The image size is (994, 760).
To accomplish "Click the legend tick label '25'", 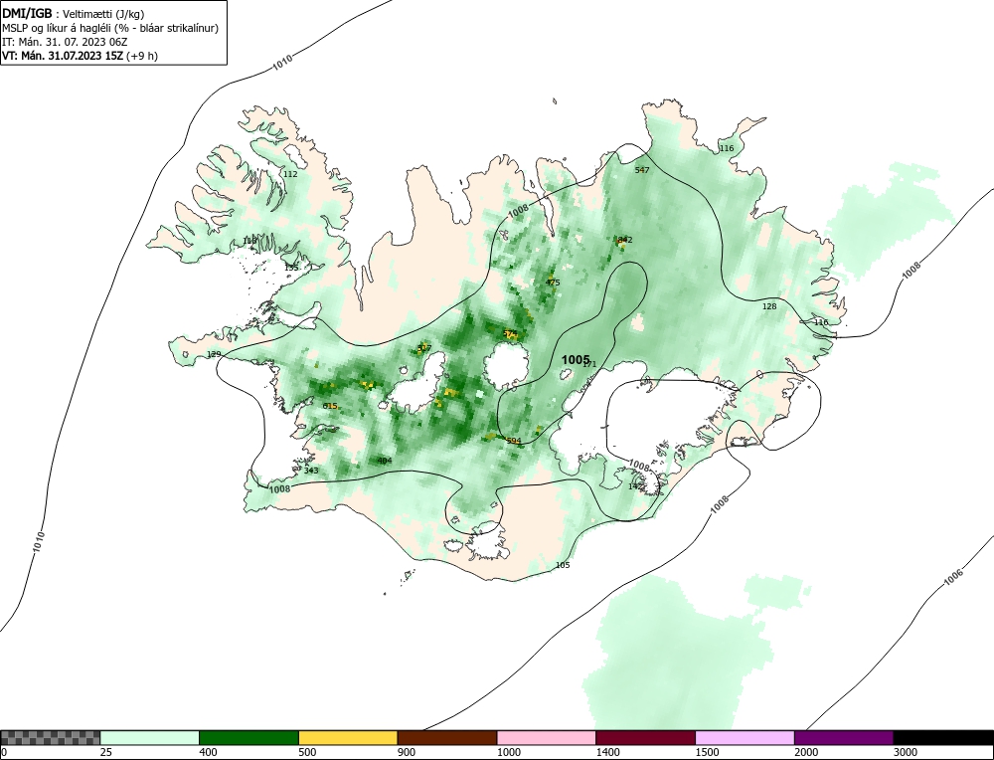I will tap(105, 752).
